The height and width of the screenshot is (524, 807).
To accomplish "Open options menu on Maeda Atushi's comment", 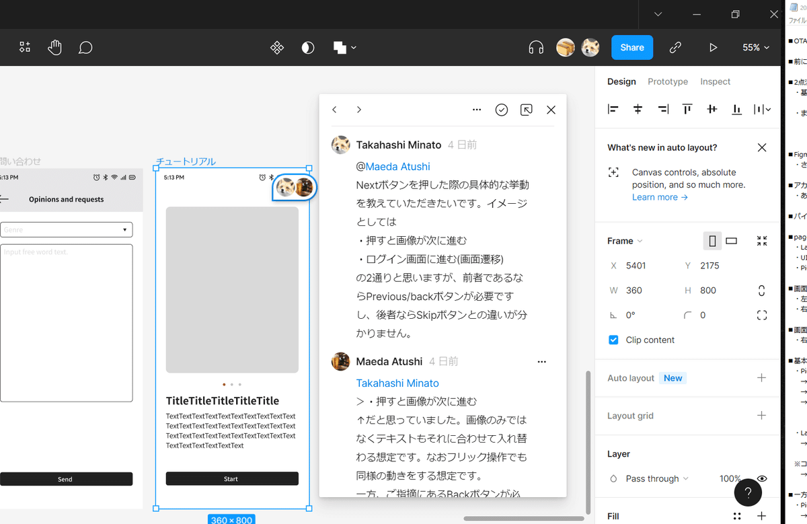I will tap(541, 361).
